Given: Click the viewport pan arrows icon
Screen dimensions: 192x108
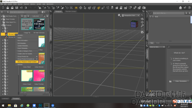Looking at the screenshot, I should [142, 22].
